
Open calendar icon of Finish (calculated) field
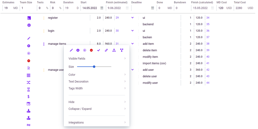pos(212,8)
